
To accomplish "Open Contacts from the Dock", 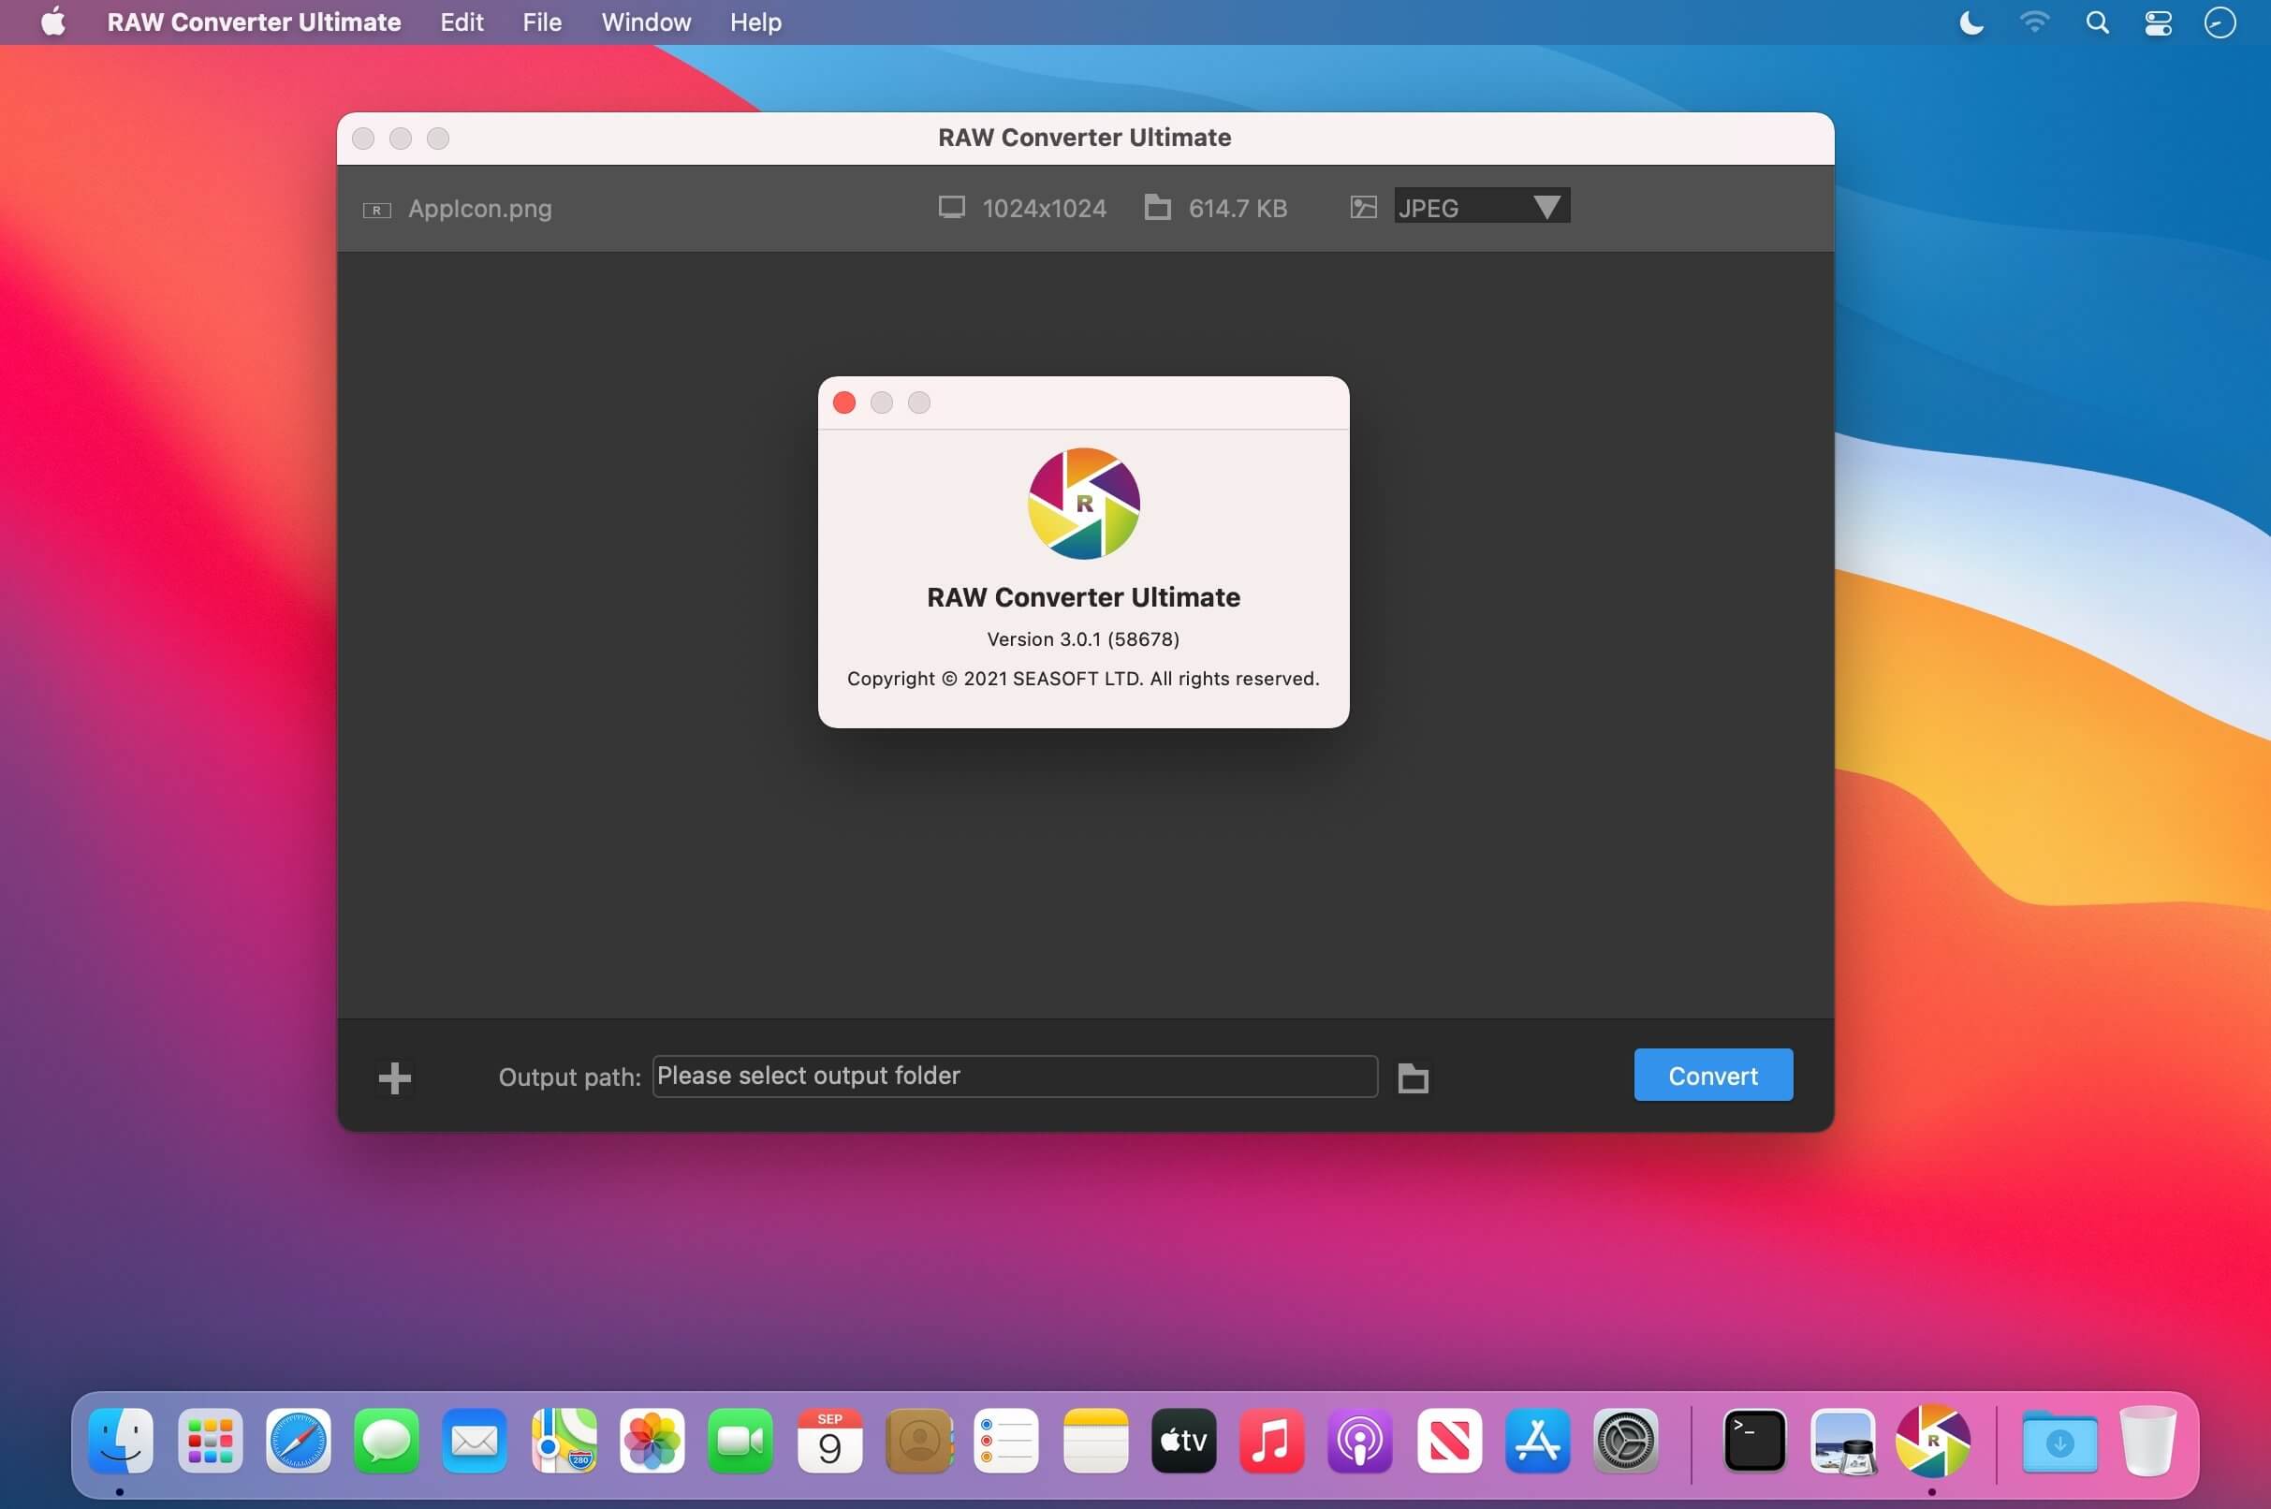I will [919, 1441].
